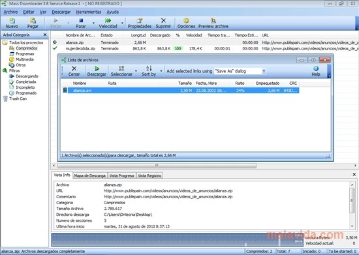Click the Parar stop icon
The width and height of the screenshot is (359, 255).
tap(81, 21)
